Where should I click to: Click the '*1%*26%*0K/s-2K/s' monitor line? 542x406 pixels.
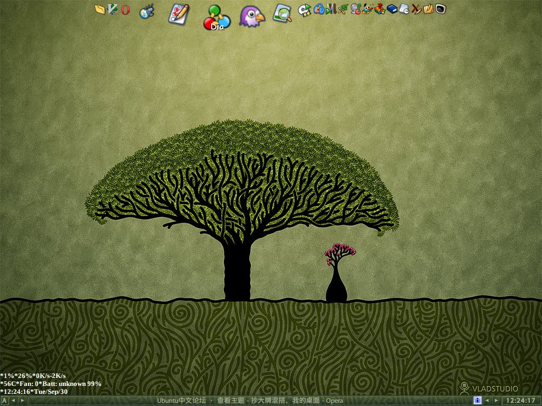[x=33, y=376]
